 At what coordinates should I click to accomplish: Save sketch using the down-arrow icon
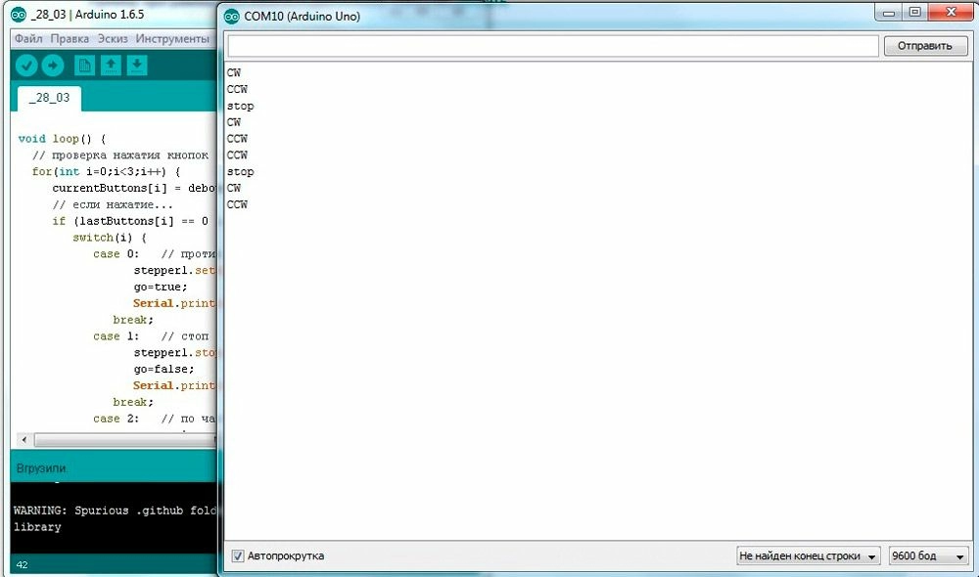[138, 66]
